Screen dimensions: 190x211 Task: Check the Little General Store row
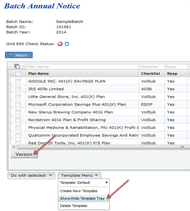[x=18, y=96]
